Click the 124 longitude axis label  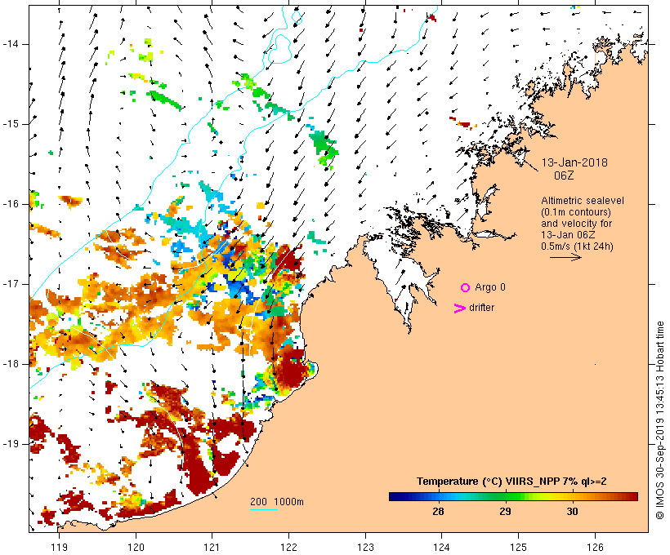click(x=441, y=547)
